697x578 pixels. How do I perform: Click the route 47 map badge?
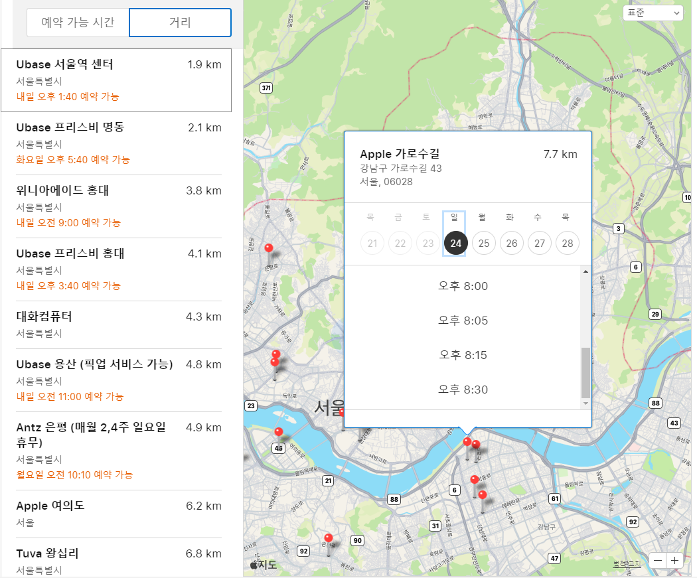coord(554,559)
